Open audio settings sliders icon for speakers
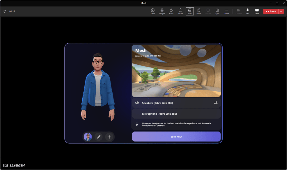The height and width of the screenshot is (170, 287). [x=216, y=103]
